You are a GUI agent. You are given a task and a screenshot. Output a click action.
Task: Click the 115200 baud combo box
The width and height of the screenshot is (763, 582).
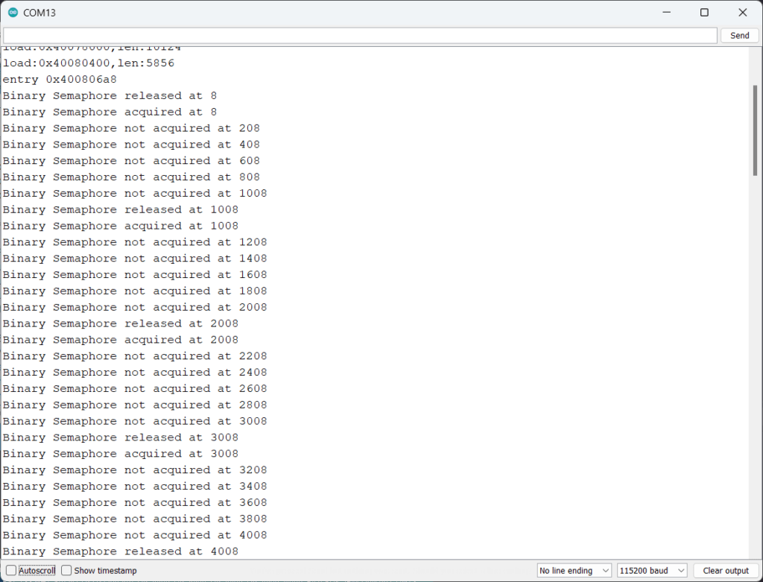tap(650, 570)
